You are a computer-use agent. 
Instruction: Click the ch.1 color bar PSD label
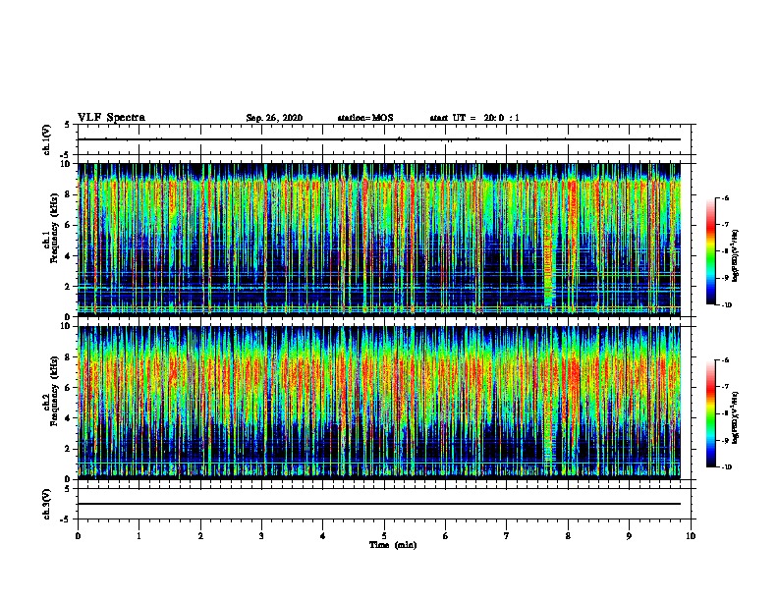735,256
